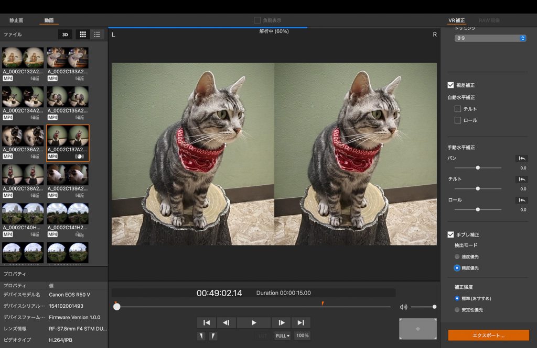Open the VR補正 tab
Viewport: 537px width, 348px height.
coord(456,20)
